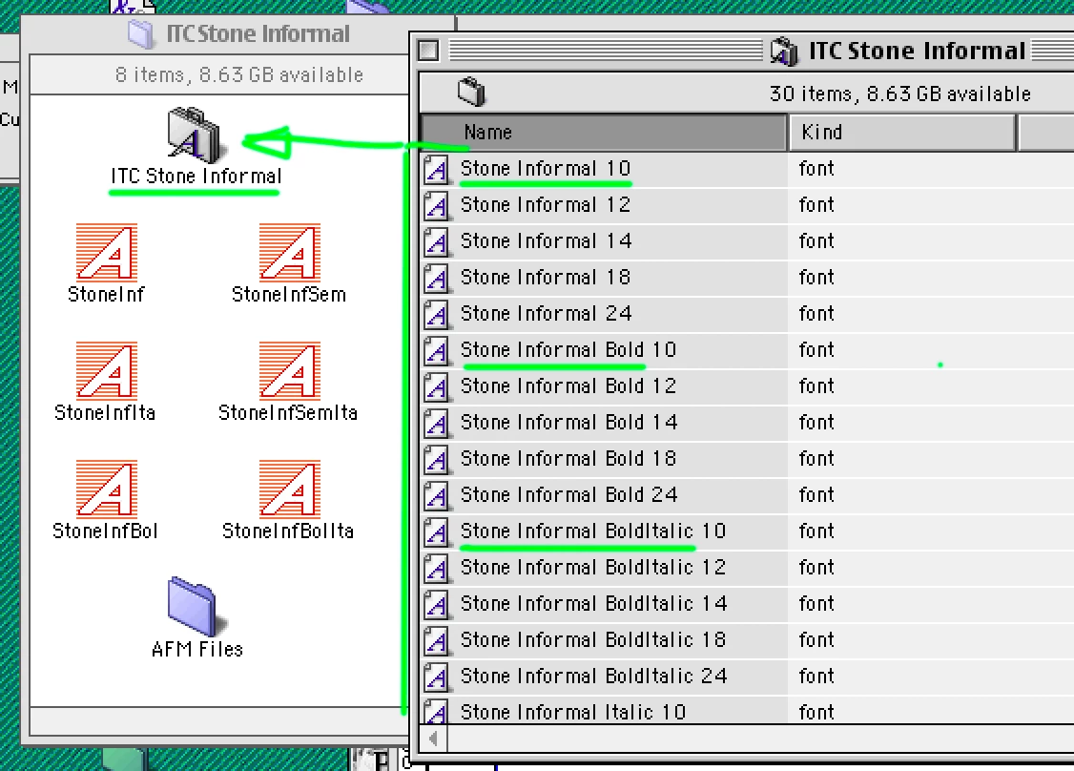Image resolution: width=1074 pixels, height=771 pixels.
Task: Click font icon beside Stone Informal Bold 12
Action: 436,388
